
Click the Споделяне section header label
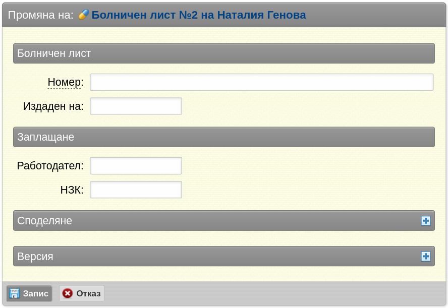44,221
